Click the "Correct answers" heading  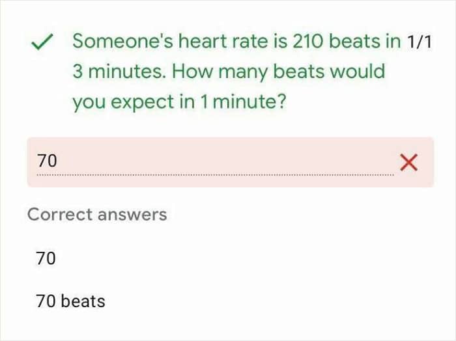[x=97, y=214]
